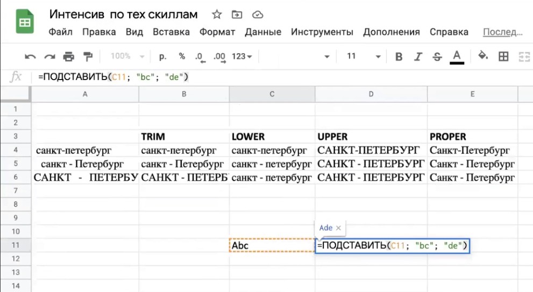Open the text color picker
The image size is (533, 292).
(457, 57)
